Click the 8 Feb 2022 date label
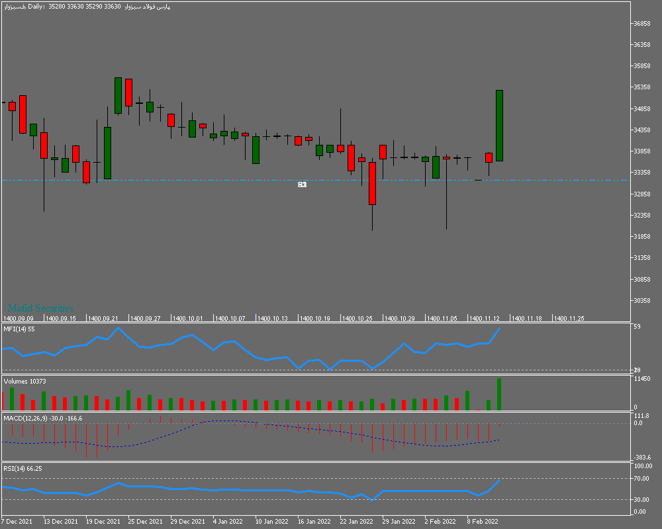The image size is (662, 529). point(483,522)
